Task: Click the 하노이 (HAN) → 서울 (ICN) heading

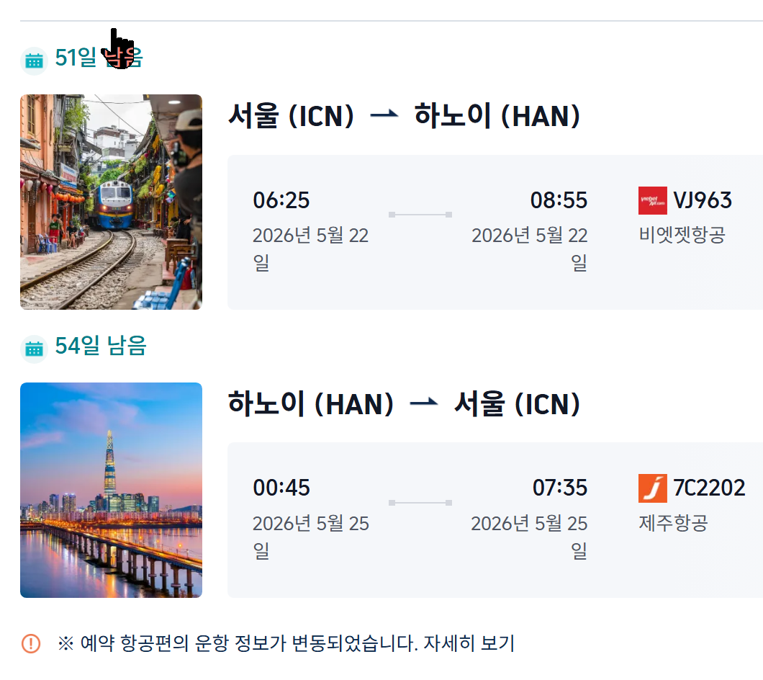Action: coord(403,404)
